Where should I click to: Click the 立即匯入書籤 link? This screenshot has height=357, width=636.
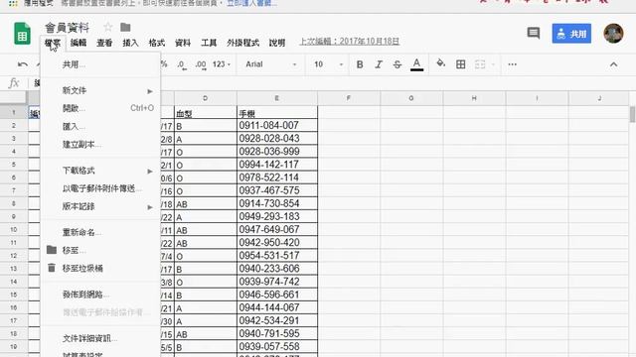pyautogui.click(x=251, y=3)
